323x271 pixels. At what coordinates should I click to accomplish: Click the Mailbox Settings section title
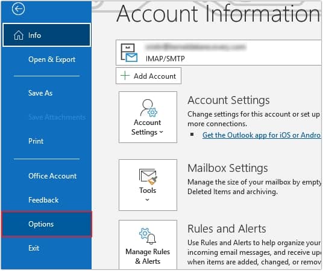[228, 168]
